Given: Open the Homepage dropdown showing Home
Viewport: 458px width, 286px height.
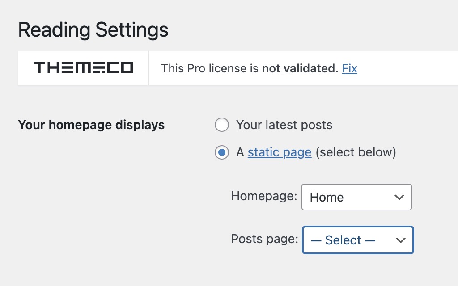Looking at the screenshot, I should point(356,197).
